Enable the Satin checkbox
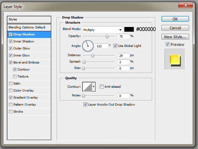 click(11, 83)
